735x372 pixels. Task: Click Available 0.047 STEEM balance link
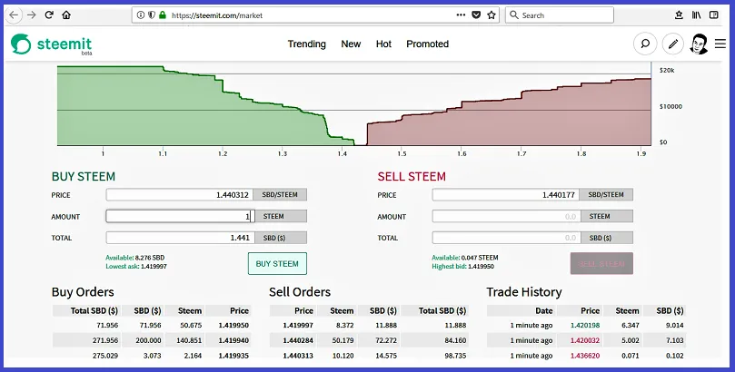465,258
